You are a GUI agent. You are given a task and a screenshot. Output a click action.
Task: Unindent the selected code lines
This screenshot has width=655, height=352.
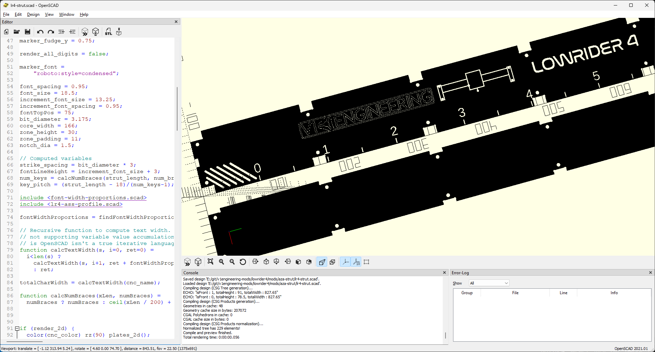[62, 32]
